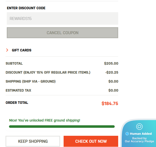Click the discount amount -$20.25
Image resolution: width=156 pixels, height=147 pixels.
pyautogui.click(x=112, y=72)
